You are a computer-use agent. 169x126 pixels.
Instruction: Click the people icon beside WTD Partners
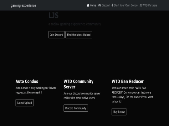click(141, 5)
